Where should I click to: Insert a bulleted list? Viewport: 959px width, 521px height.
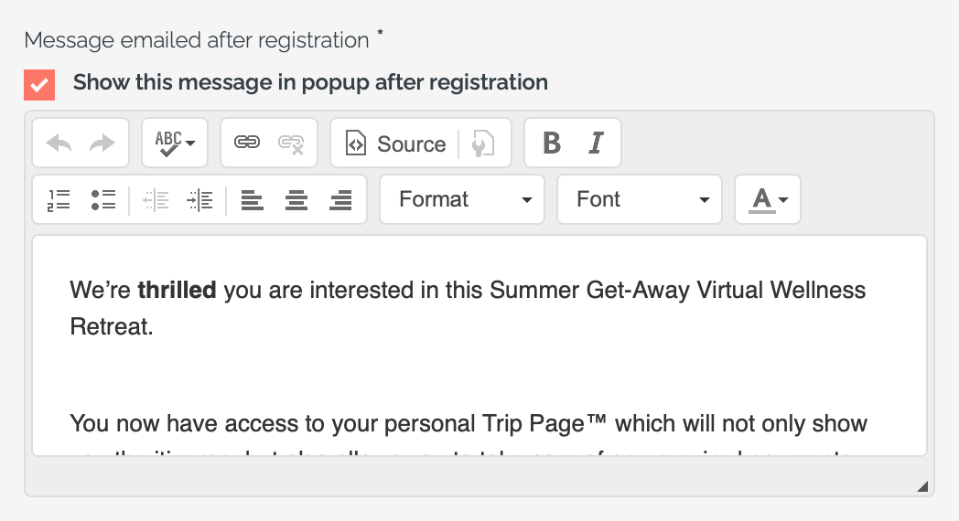(102, 200)
